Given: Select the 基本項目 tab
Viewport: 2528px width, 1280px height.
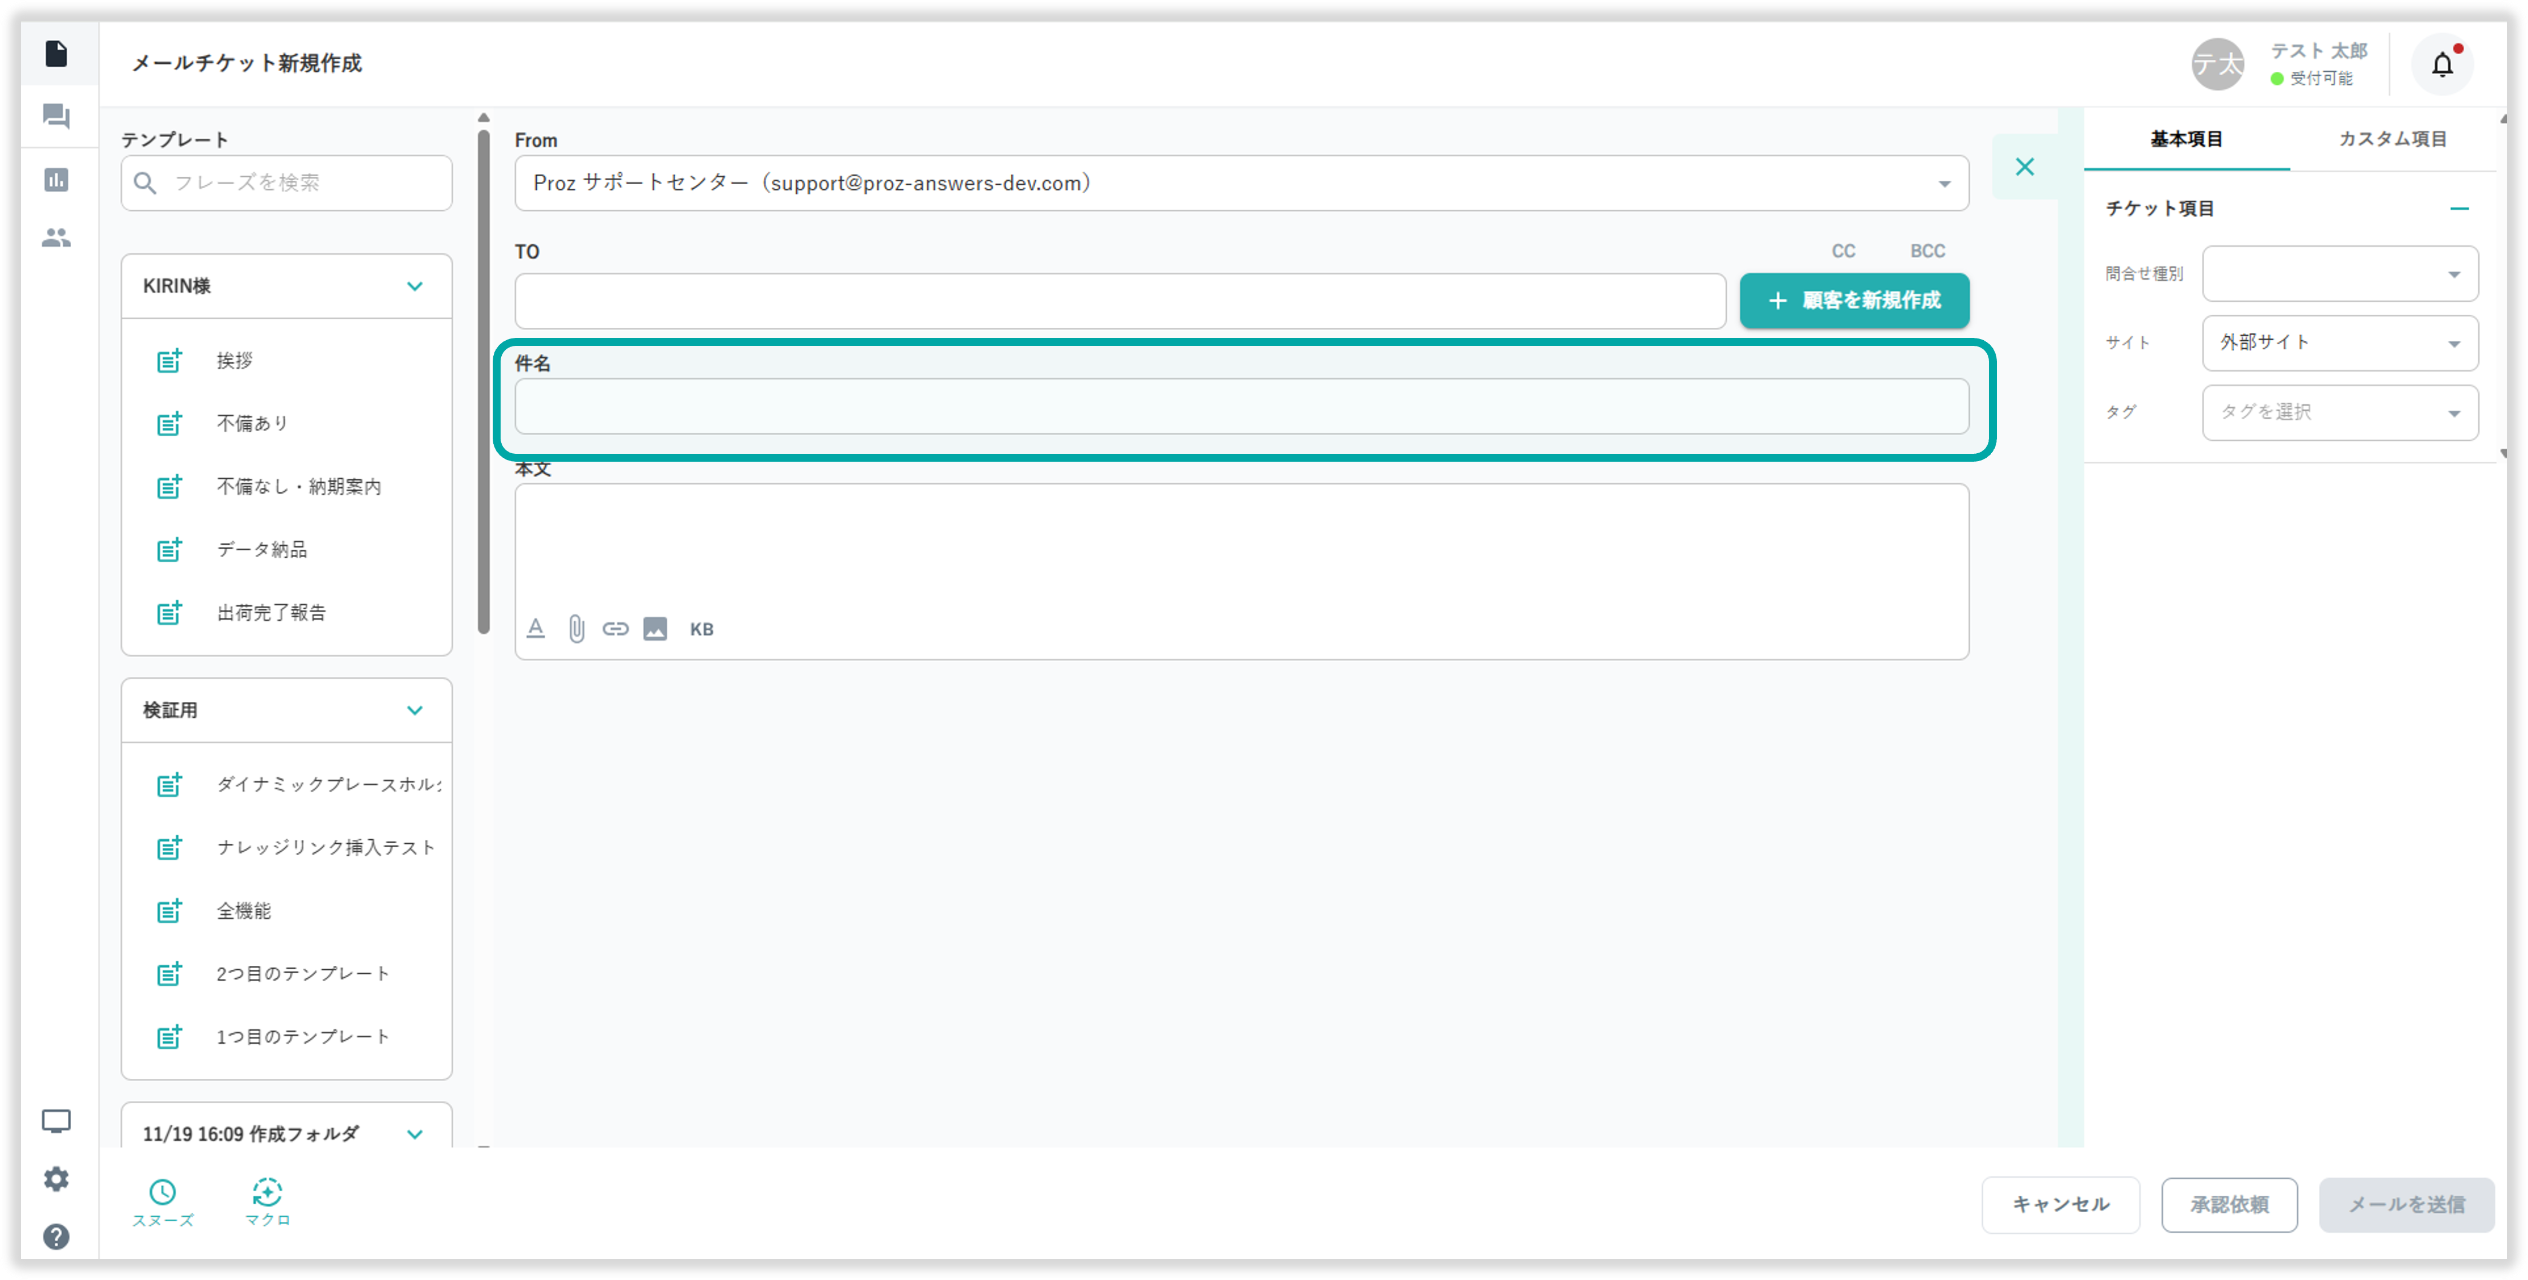Looking at the screenshot, I should click(x=2187, y=140).
